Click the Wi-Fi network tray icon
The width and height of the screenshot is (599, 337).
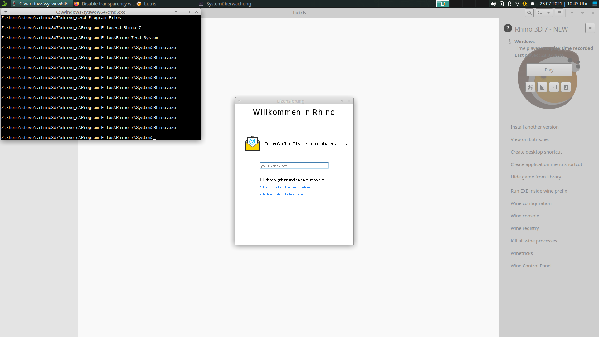point(517,4)
